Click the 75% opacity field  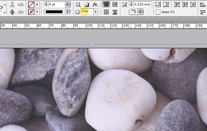tap(87, 11)
